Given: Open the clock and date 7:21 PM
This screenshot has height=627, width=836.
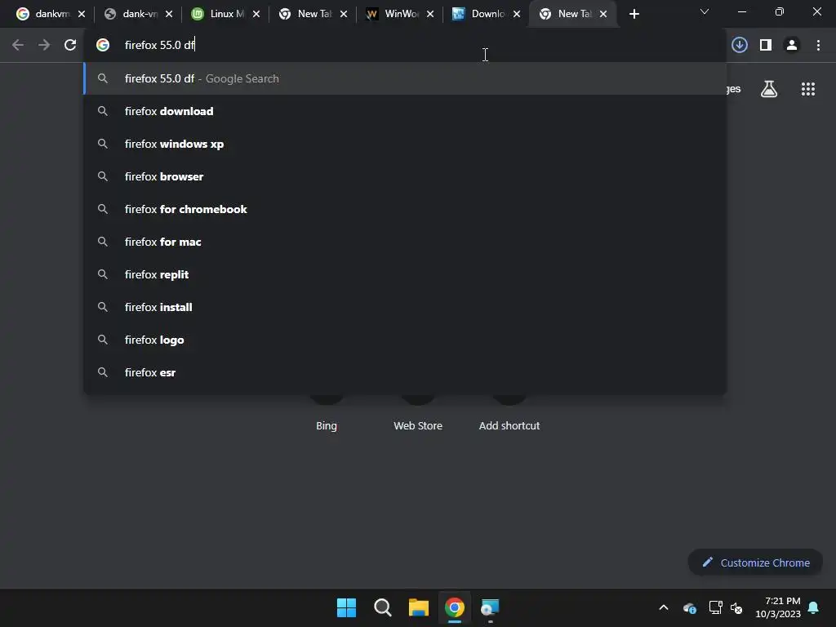Looking at the screenshot, I should tap(778, 607).
